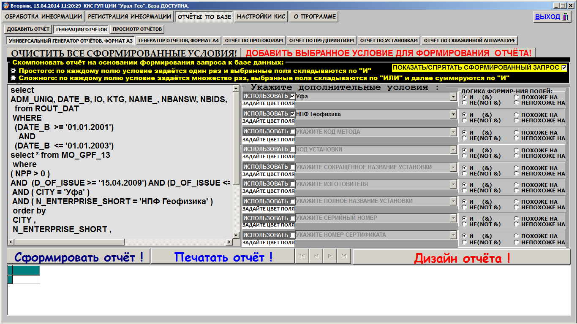Click SQL query vertical scrollbar thumb
Screen dimensions: 577x324
(x=236, y=139)
